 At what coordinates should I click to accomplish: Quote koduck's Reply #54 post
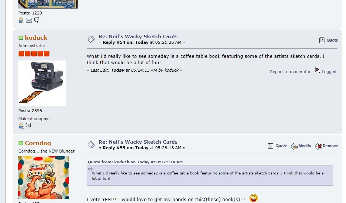tap(329, 40)
